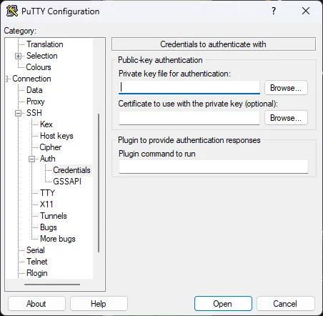Cancel the PuTTY configuration

coord(285,304)
